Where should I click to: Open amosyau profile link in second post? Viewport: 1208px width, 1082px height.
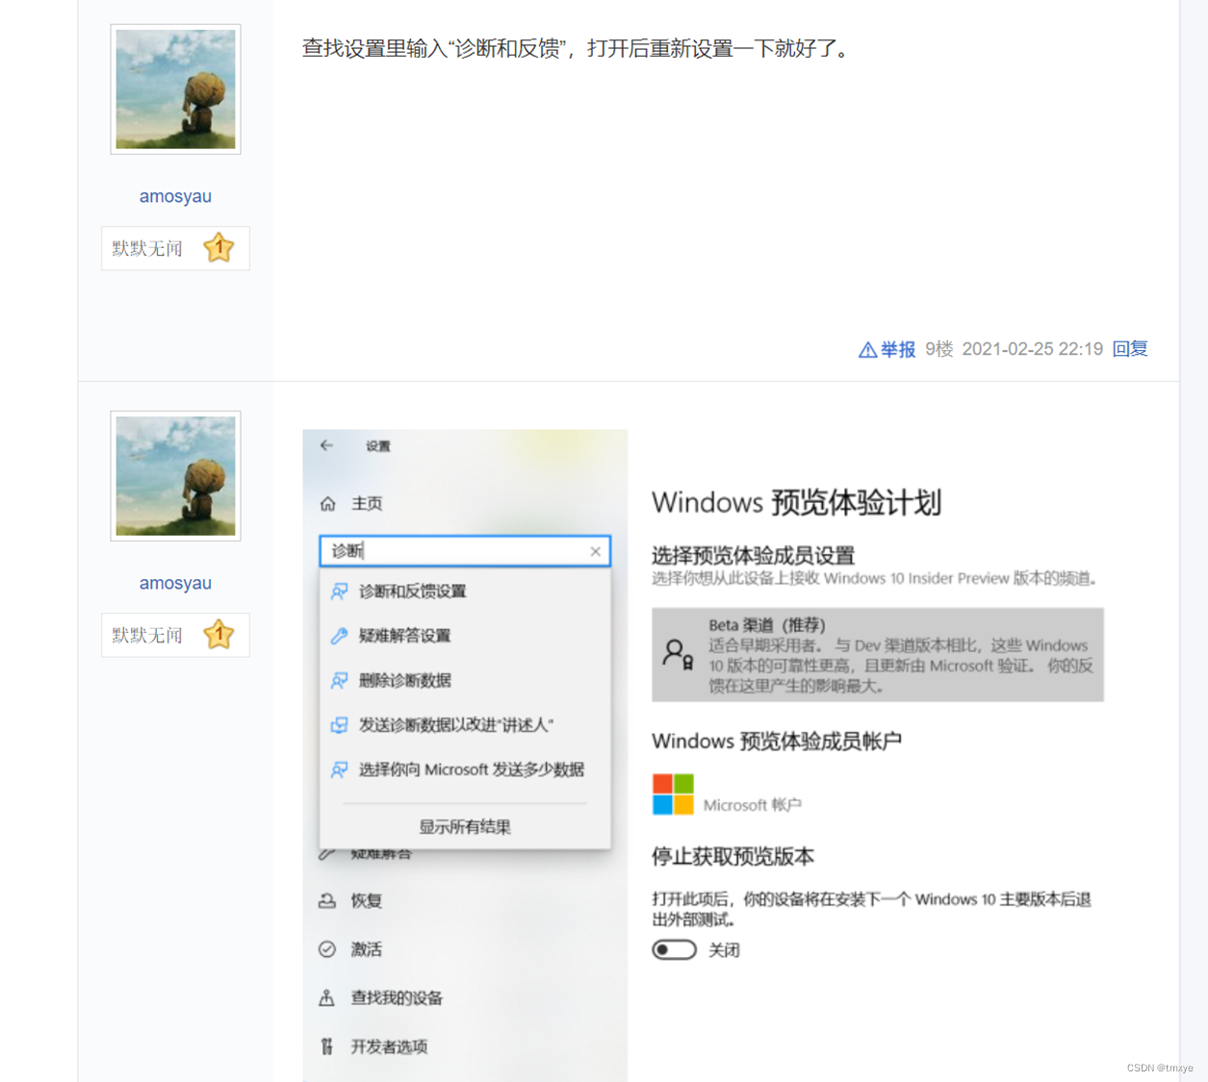[x=175, y=583]
